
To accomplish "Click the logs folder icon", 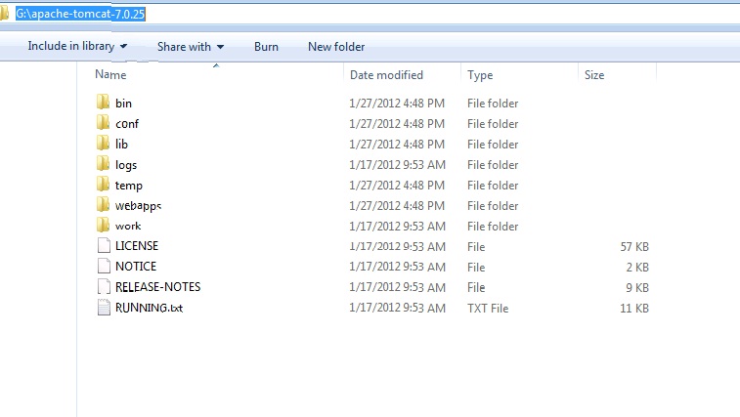I will tap(103, 163).
